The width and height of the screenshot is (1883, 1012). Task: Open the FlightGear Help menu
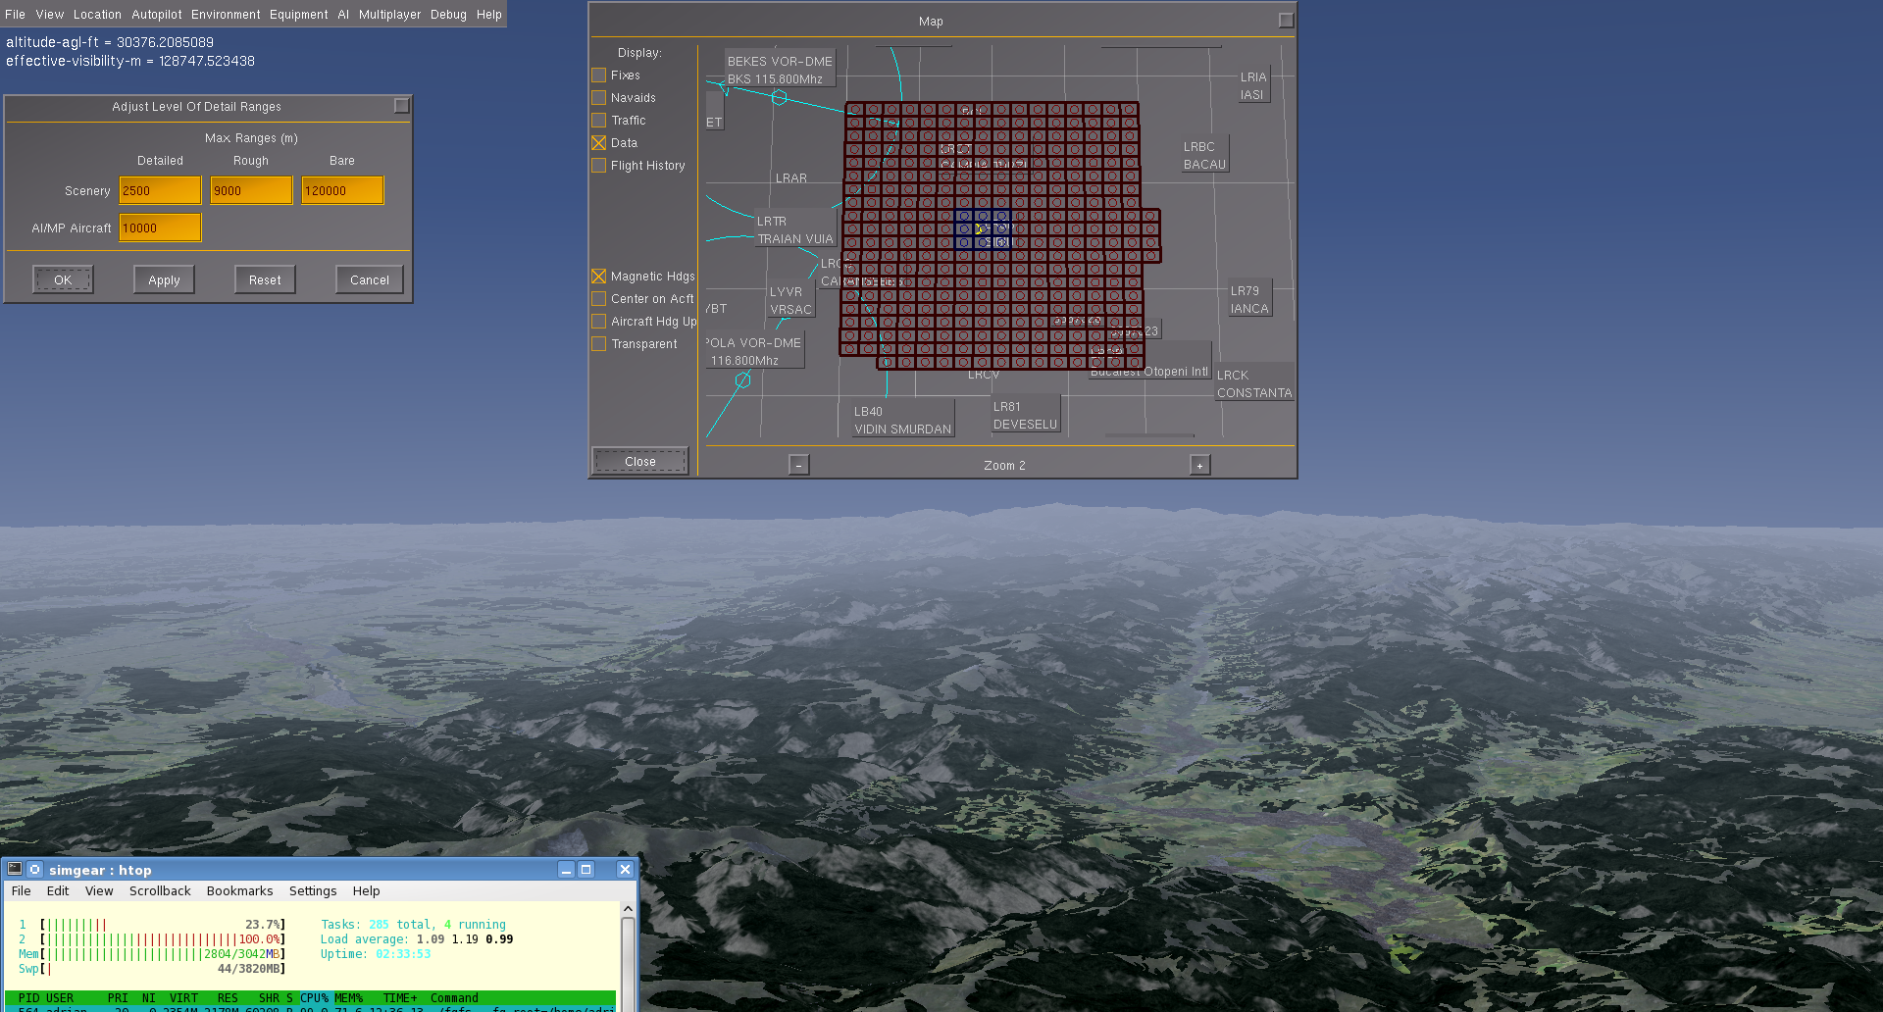488,15
